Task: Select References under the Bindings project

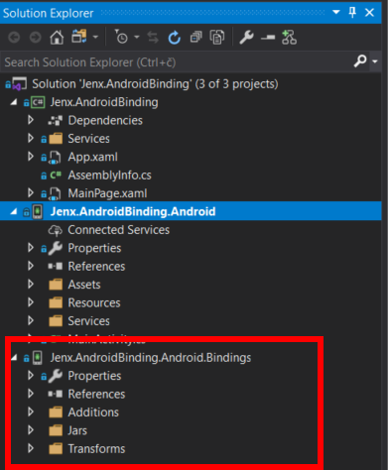Action: [96, 394]
